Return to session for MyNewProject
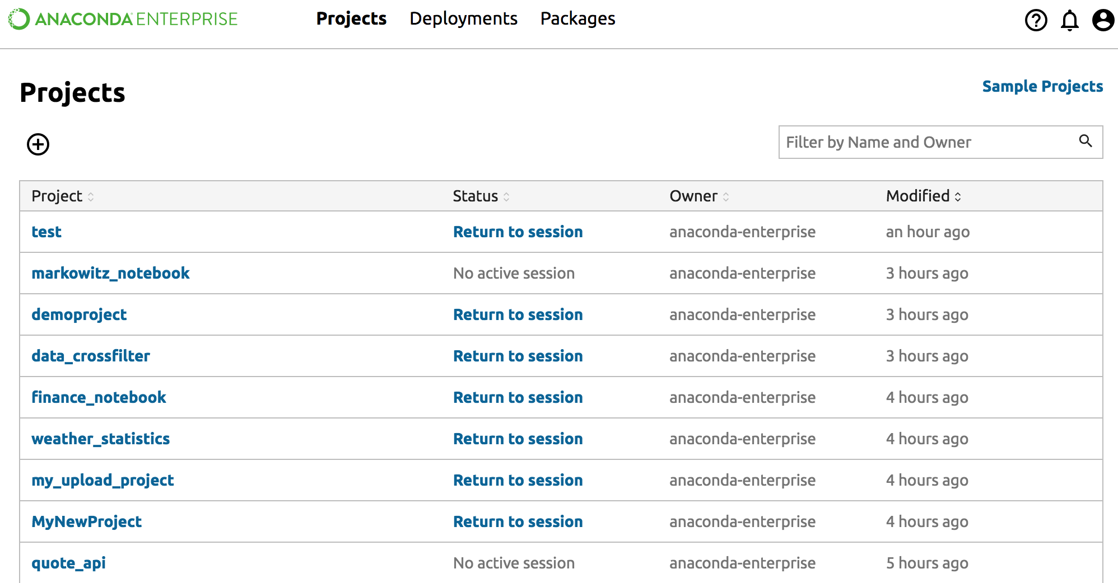1118x583 pixels. 518,521
